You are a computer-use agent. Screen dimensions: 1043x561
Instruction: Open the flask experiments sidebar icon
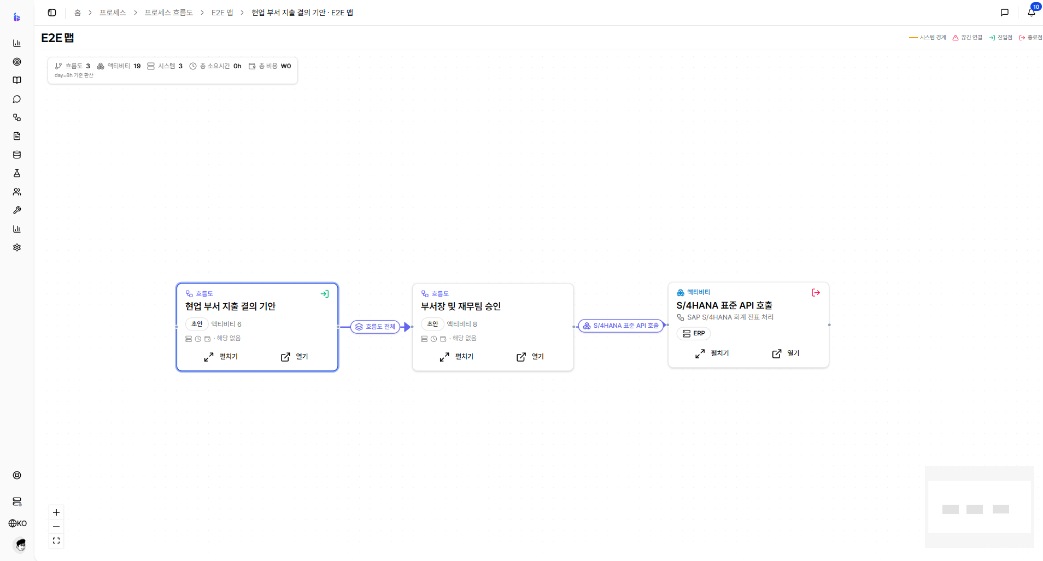17,173
